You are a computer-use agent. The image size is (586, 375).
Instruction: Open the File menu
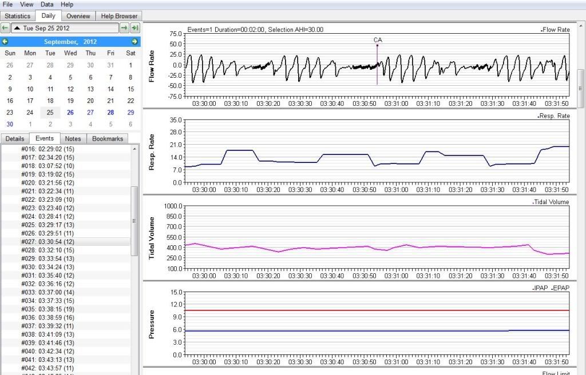point(7,5)
